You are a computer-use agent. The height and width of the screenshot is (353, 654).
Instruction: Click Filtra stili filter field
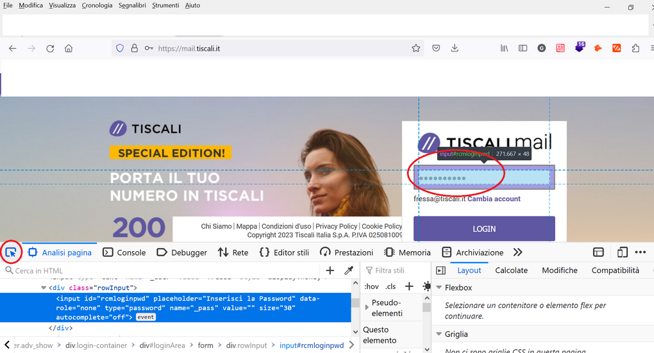point(396,270)
